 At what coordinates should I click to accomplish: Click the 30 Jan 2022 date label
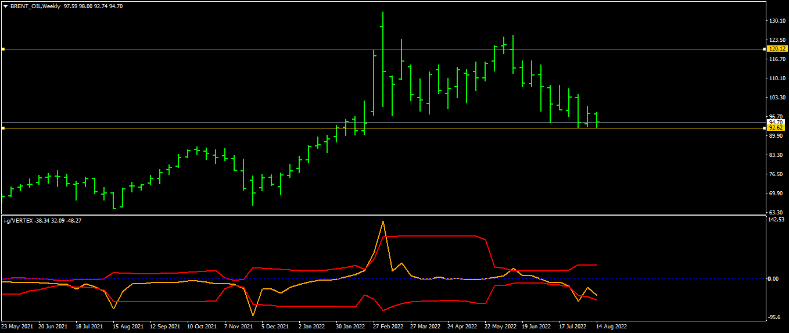point(350,327)
